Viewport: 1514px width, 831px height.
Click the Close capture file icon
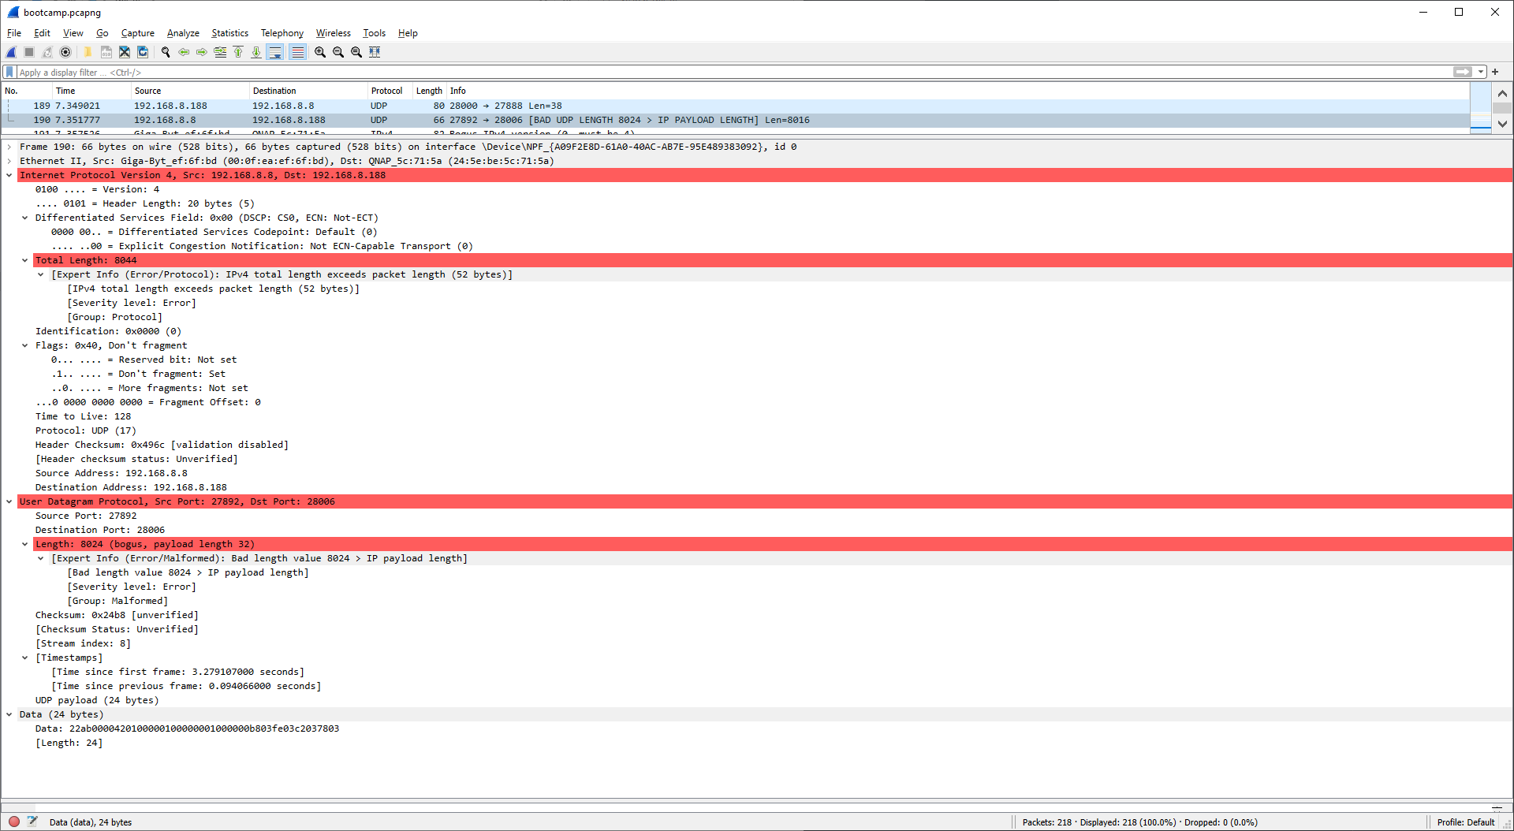point(125,52)
